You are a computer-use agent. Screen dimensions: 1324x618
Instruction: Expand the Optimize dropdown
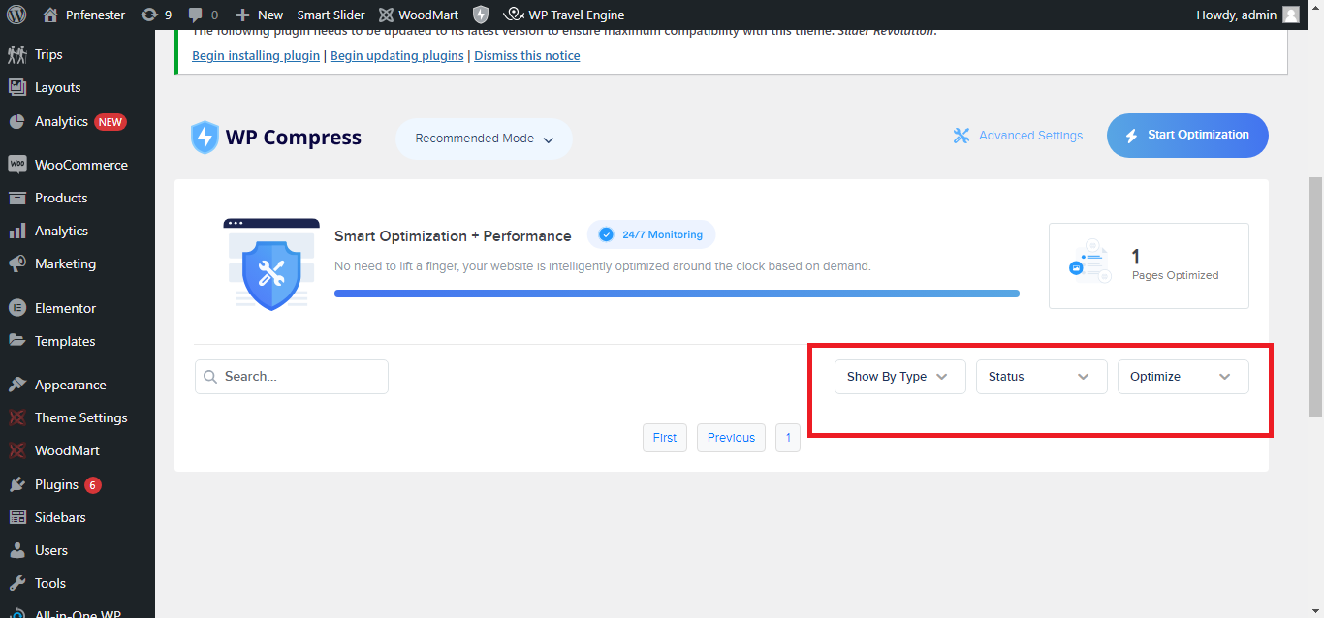pos(1182,377)
